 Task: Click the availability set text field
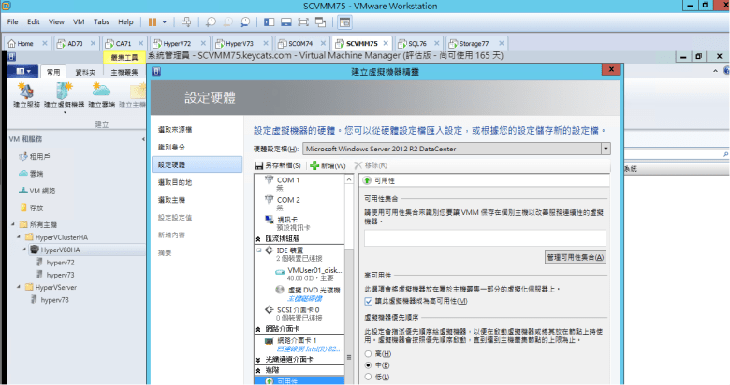(485, 238)
